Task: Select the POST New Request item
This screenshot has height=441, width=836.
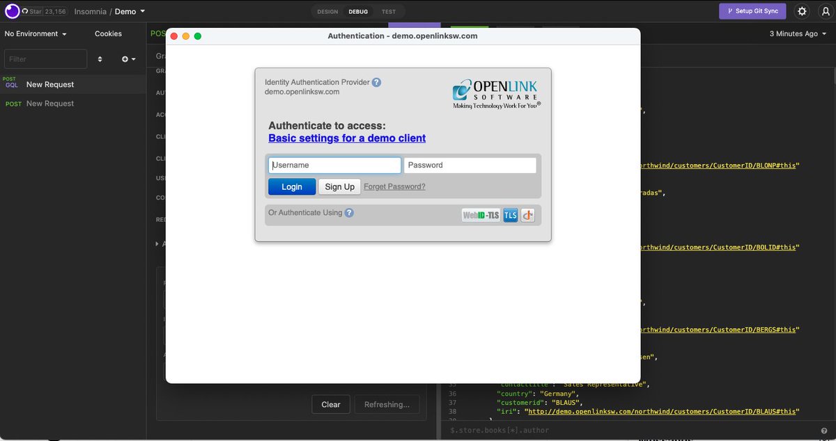Action: pyautogui.click(x=73, y=104)
